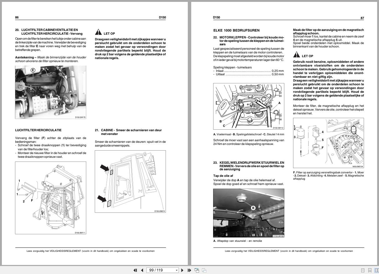Click the 'D150' header on the left page
Viewport: 379px width, 274px height.
(x=162, y=17)
